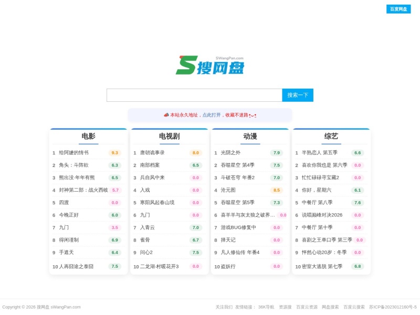
Task: Open movie 今晚正好
Action: click(x=69, y=215)
